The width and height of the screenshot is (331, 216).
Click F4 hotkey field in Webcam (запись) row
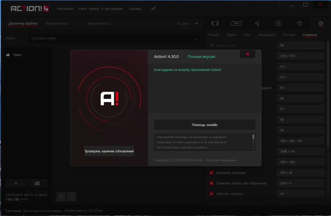(x=301, y=194)
